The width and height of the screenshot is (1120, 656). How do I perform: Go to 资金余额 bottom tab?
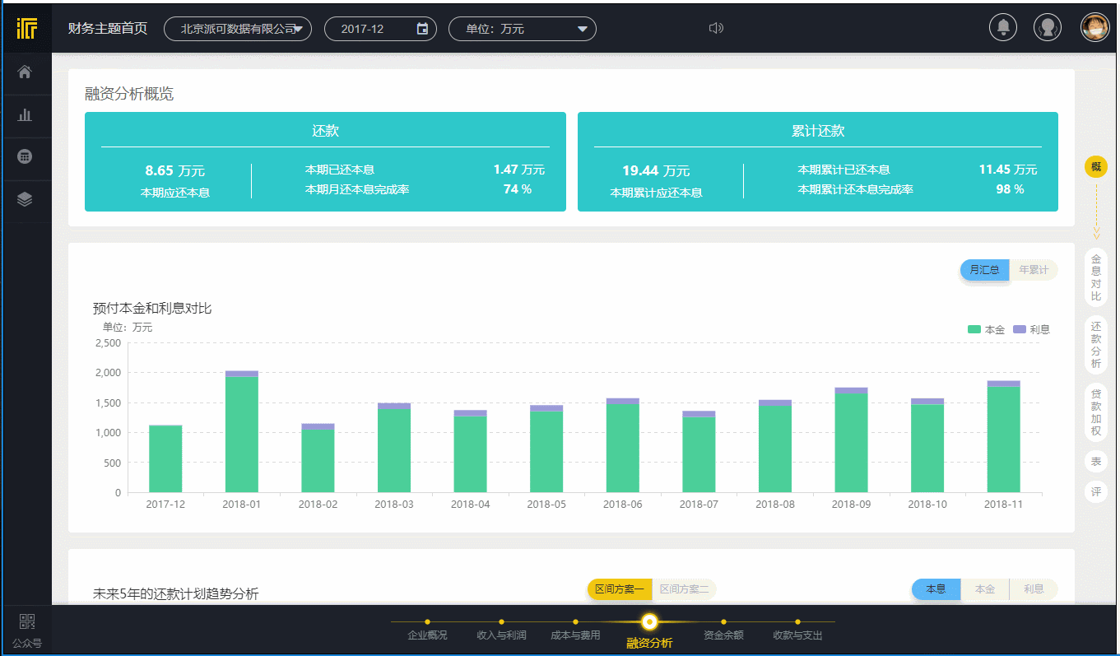coord(723,635)
